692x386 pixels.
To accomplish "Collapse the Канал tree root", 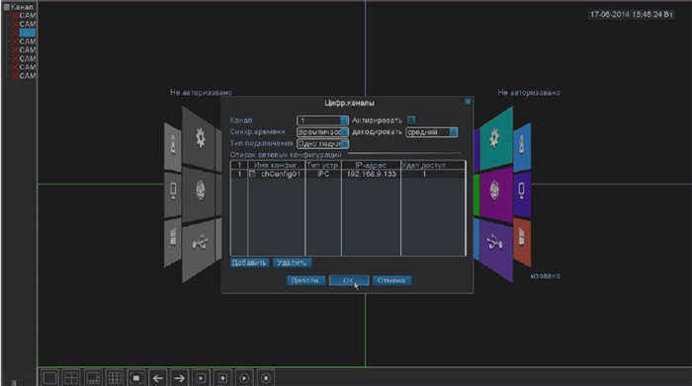I will click(6, 7).
